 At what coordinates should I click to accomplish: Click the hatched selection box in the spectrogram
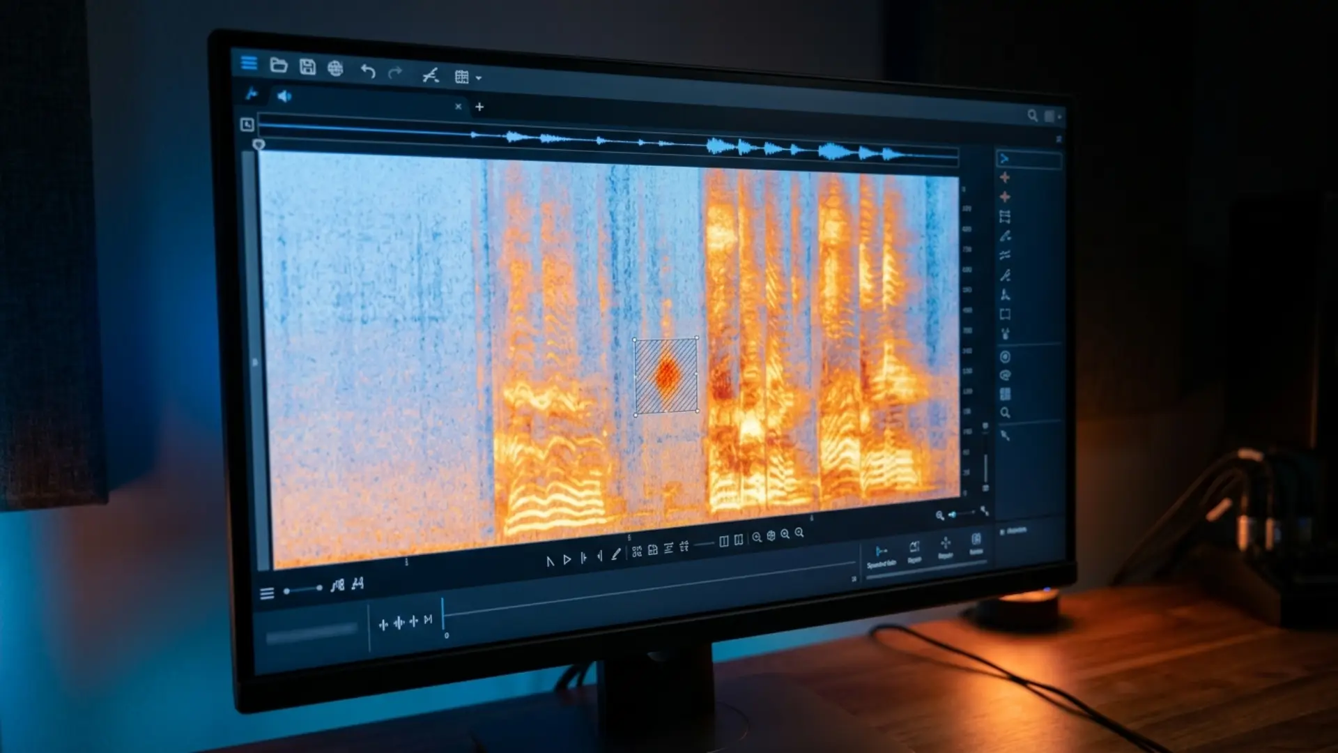pyautogui.click(x=666, y=376)
